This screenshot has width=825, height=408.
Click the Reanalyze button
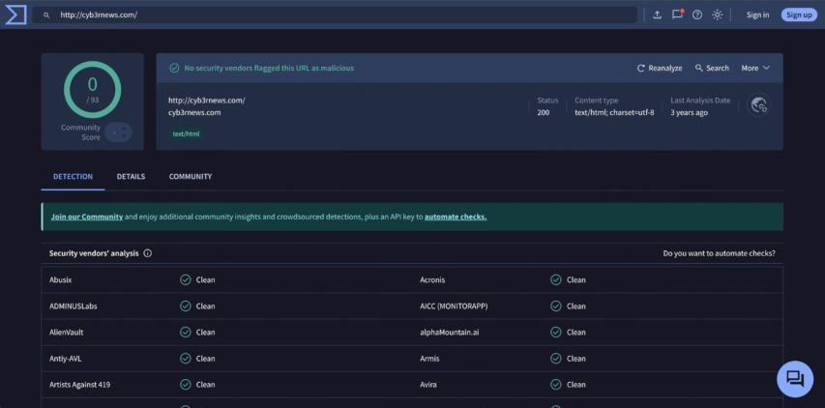click(x=660, y=68)
